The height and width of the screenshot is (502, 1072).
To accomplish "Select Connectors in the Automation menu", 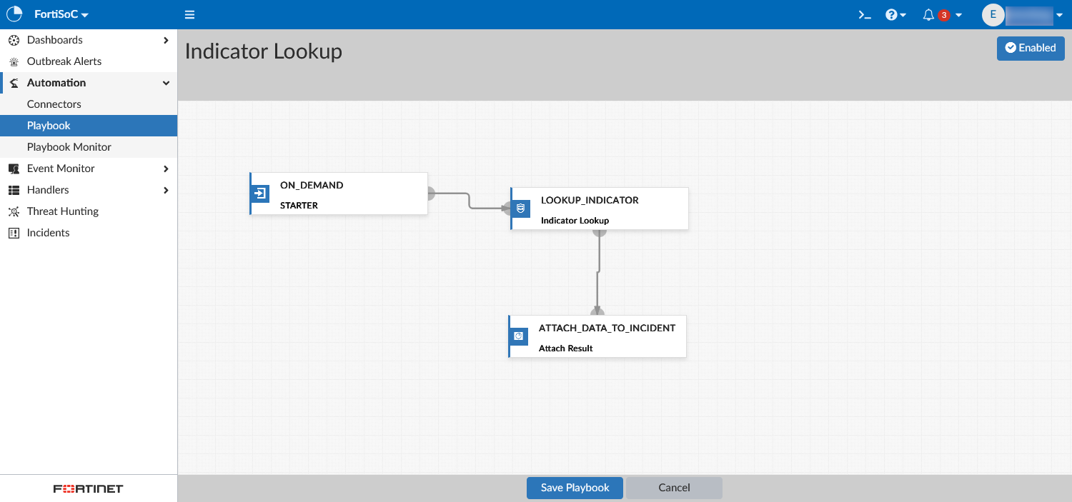I will click(x=54, y=104).
